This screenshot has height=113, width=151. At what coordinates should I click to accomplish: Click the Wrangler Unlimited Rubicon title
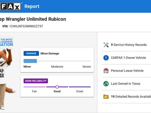coord(36,19)
